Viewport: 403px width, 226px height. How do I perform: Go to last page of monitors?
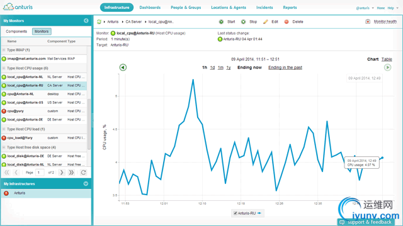[x=71, y=173]
